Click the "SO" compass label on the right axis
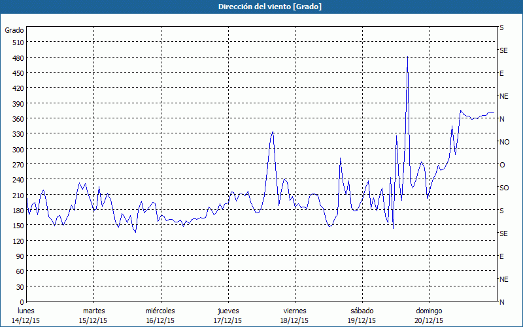 [x=504, y=188]
